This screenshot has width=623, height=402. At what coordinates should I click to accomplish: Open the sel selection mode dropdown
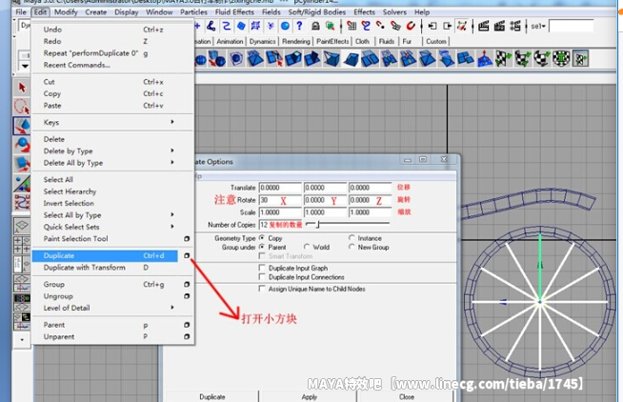(x=538, y=27)
